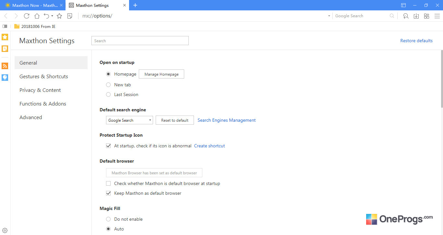Open the homepage via house icon
This screenshot has width=443, height=235.
[x=37, y=16]
